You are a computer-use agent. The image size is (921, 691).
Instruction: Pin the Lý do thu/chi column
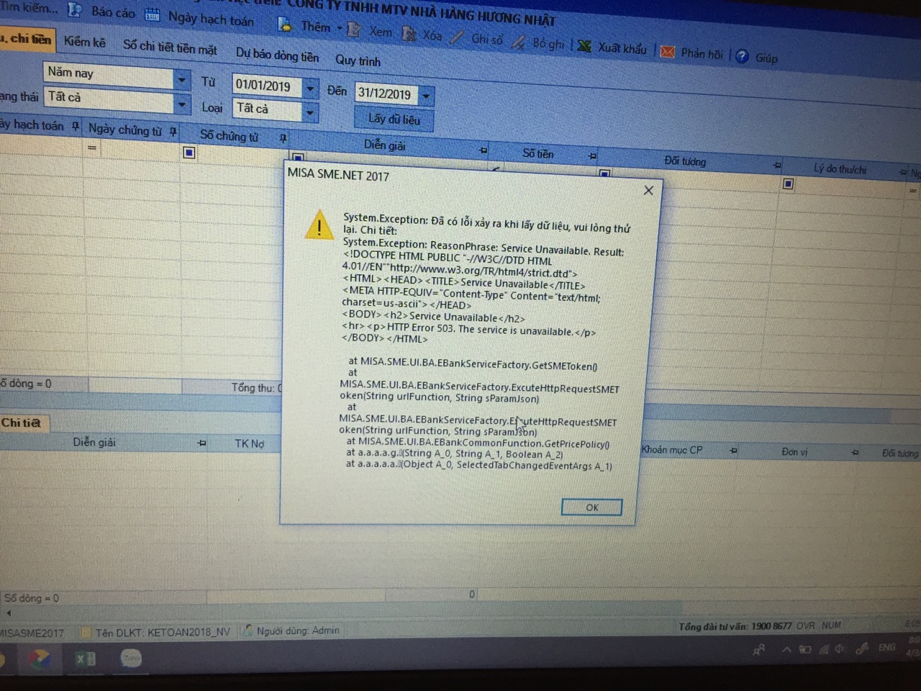pos(903,172)
